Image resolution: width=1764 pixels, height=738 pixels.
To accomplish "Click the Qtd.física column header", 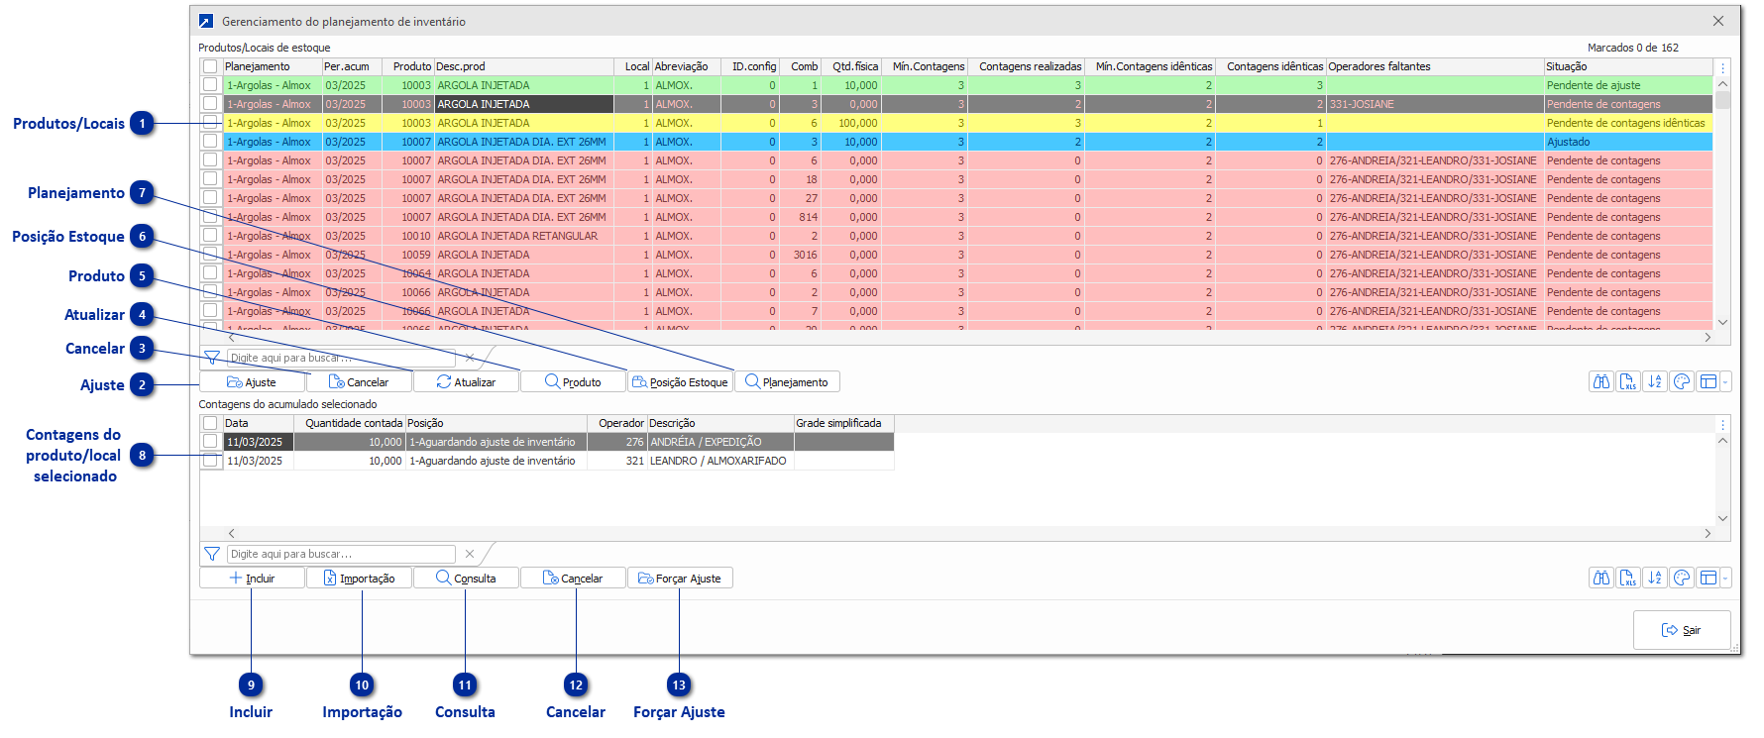I will pos(850,66).
